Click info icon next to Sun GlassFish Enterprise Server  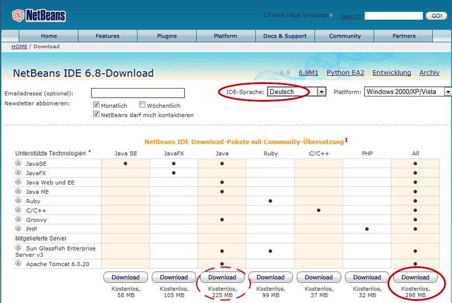(18, 248)
